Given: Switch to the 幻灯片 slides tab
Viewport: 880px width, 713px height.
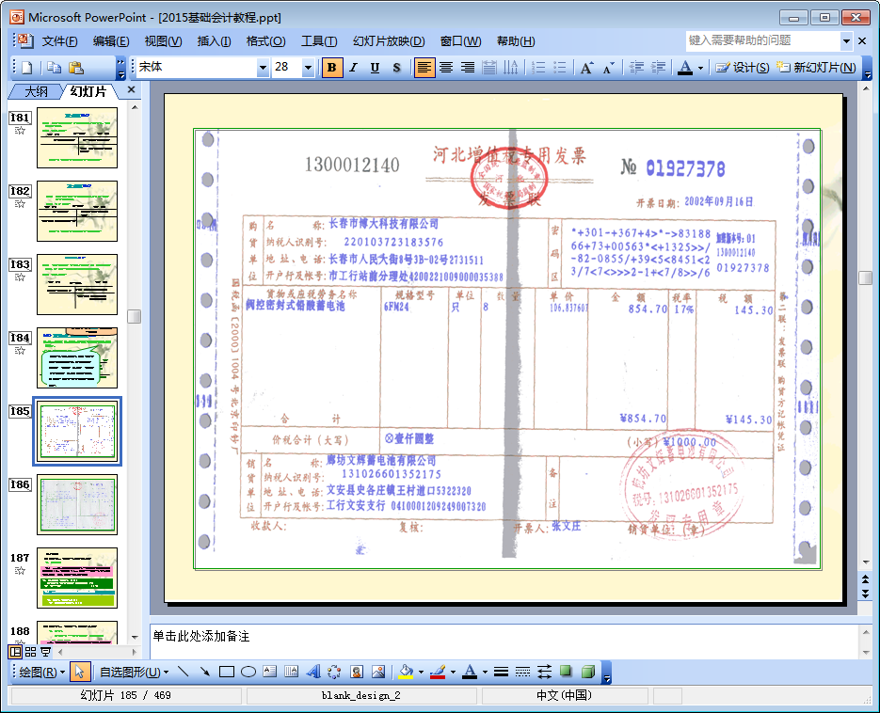Looking at the screenshot, I should (x=88, y=91).
